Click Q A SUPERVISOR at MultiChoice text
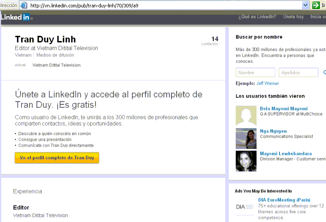Screen dimensions: 326x222 (x=291, y=114)
